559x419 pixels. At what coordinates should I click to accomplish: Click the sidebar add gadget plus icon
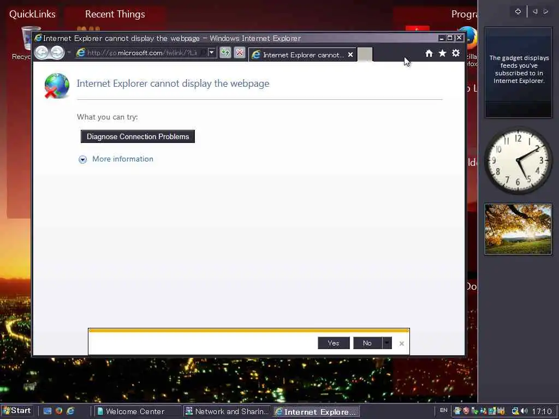pyautogui.click(x=518, y=11)
